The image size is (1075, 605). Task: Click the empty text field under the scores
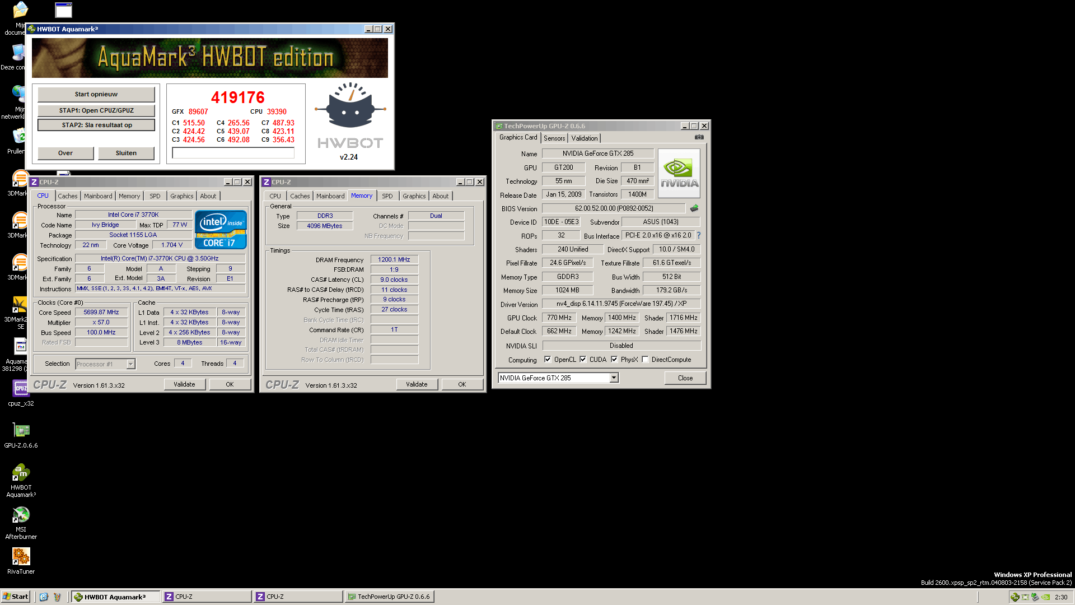233,153
